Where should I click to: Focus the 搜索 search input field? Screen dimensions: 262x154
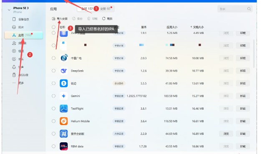(x=235, y=9)
